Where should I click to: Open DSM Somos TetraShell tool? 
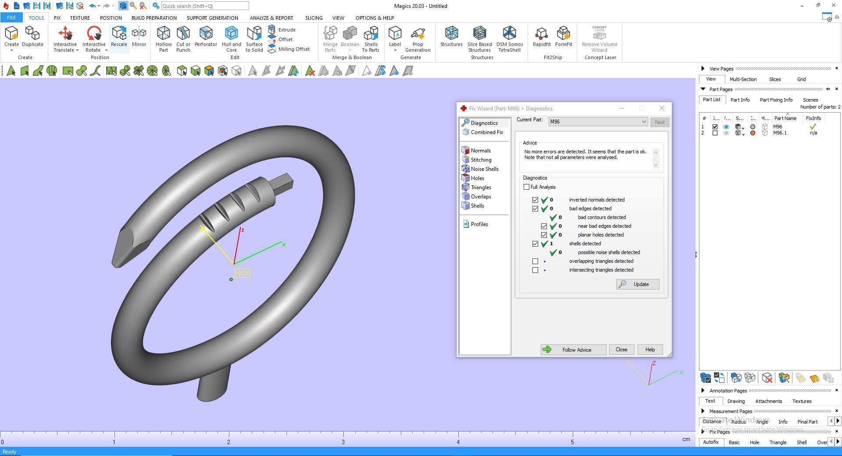tap(510, 39)
